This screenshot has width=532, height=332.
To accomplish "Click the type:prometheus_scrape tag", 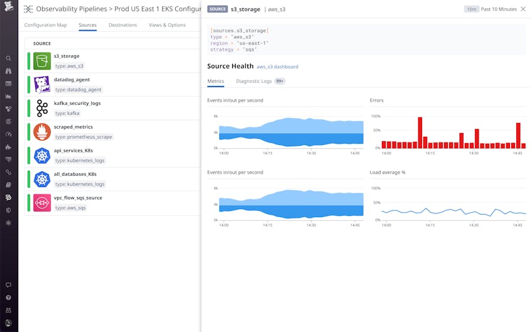I will (x=84, y=137).
